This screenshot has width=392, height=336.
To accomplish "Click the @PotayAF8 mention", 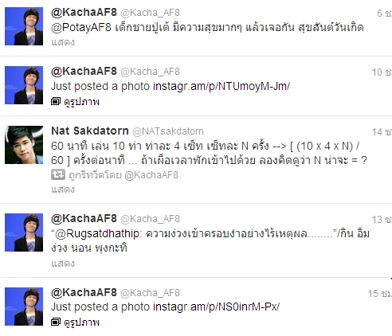I will [81, 28].
